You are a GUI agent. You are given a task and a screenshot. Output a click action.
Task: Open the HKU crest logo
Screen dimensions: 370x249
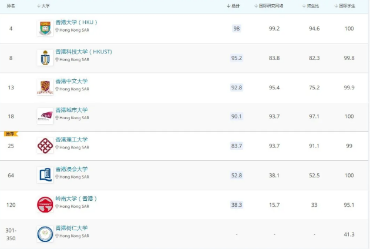45,28
